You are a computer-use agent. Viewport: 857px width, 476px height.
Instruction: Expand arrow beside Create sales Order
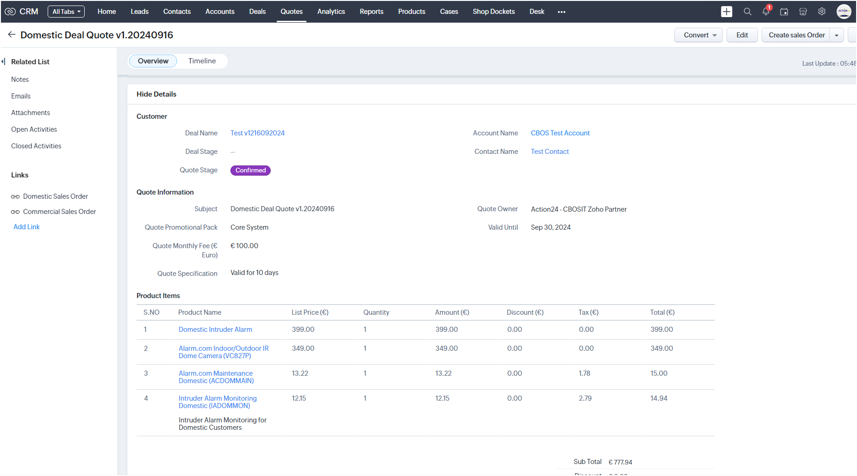[x=837, y=35]
